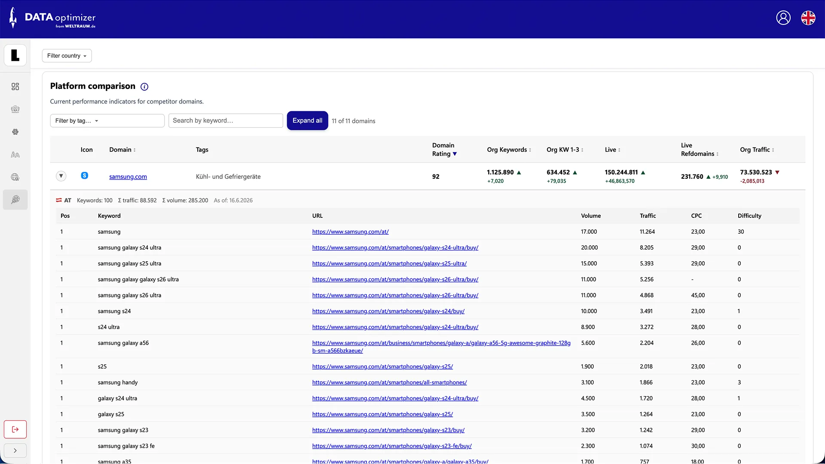Click the '11 of 11 domains' count text
Viewport: 825px width, 464px height.
[x=353, y=121]
